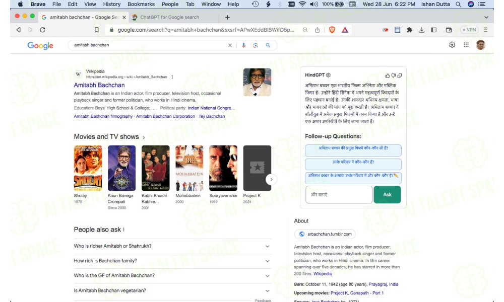Focus the HindGPT follow-up input field
Viewport: 504px width, 302px height.
pos(339,194)
